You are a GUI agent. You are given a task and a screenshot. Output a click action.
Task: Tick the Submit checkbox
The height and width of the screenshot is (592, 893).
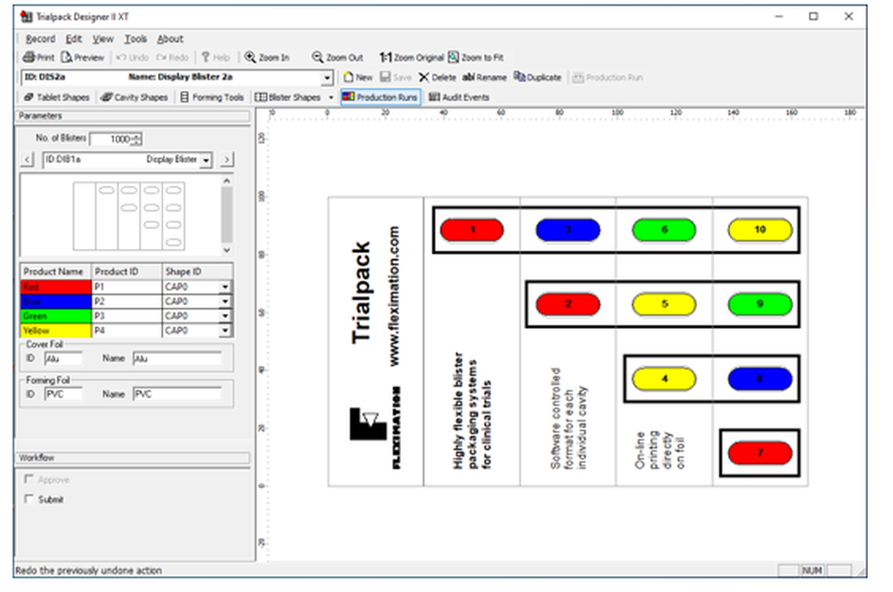coord(29,498)
